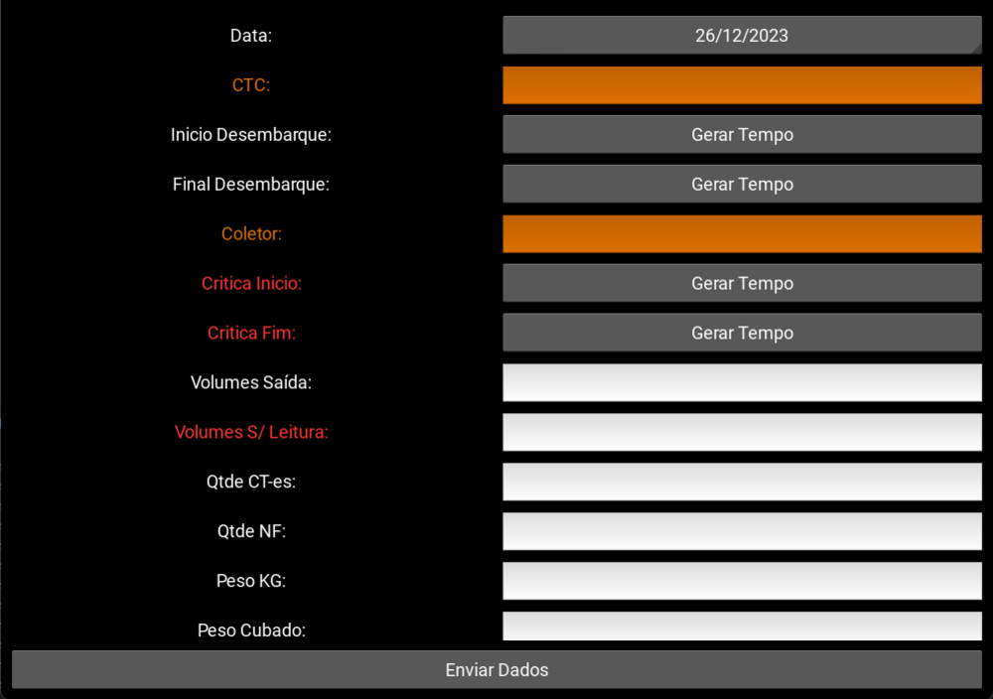The image size is (993, 699).
Task: Click the red Critica Fim label
Action: [x=251, y=333]
